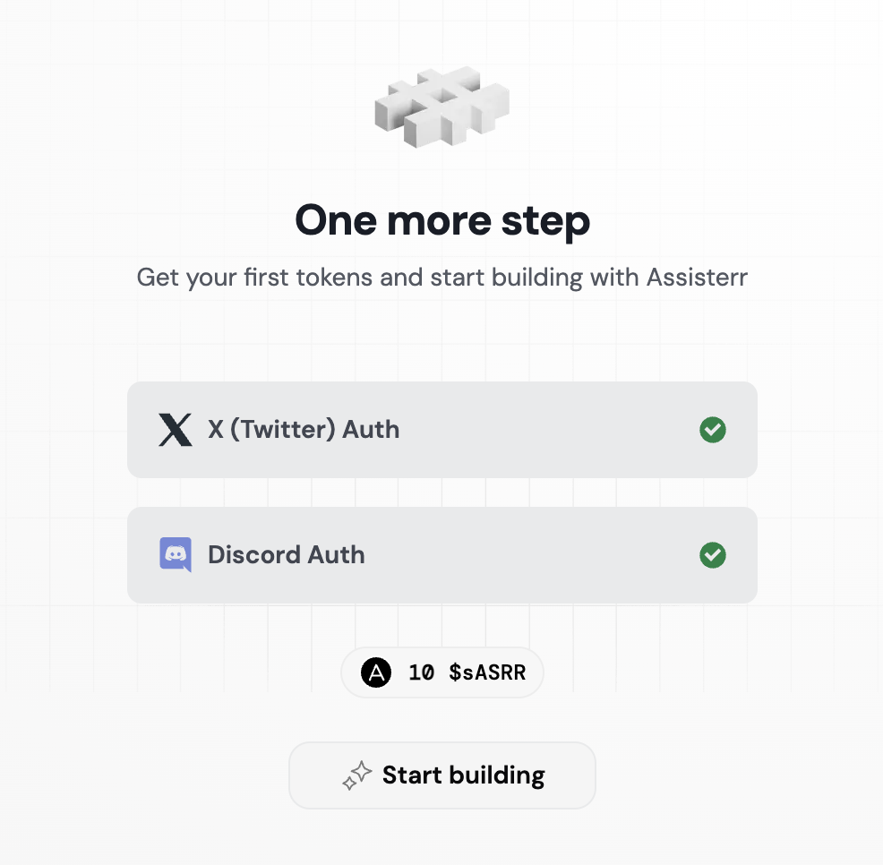Click the "One more step" heading
Screen dimensions: 883x865
point(442,220)
